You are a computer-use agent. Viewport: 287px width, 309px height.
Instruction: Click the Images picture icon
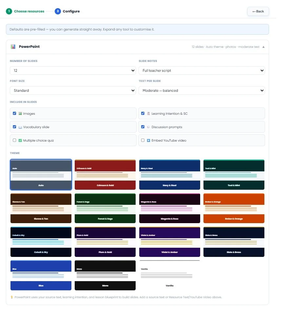coord(20,113)
